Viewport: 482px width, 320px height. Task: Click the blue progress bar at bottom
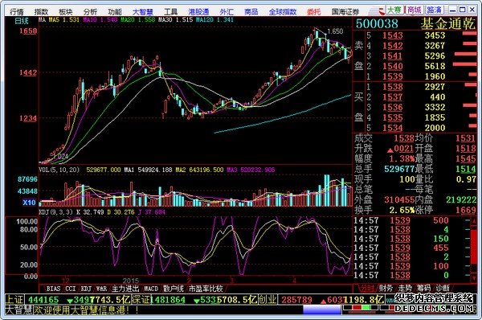tap(322, 310)
